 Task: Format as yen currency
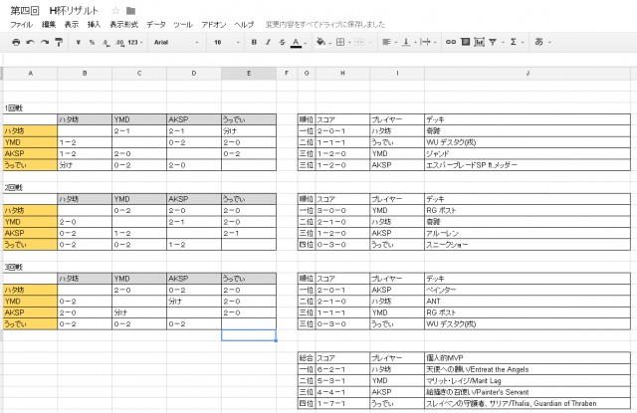point(78,42)
